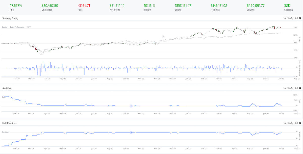Screen dimensions: 303x154
Task: Hide the SPY benchmark series
Action: tap(29, 27)
